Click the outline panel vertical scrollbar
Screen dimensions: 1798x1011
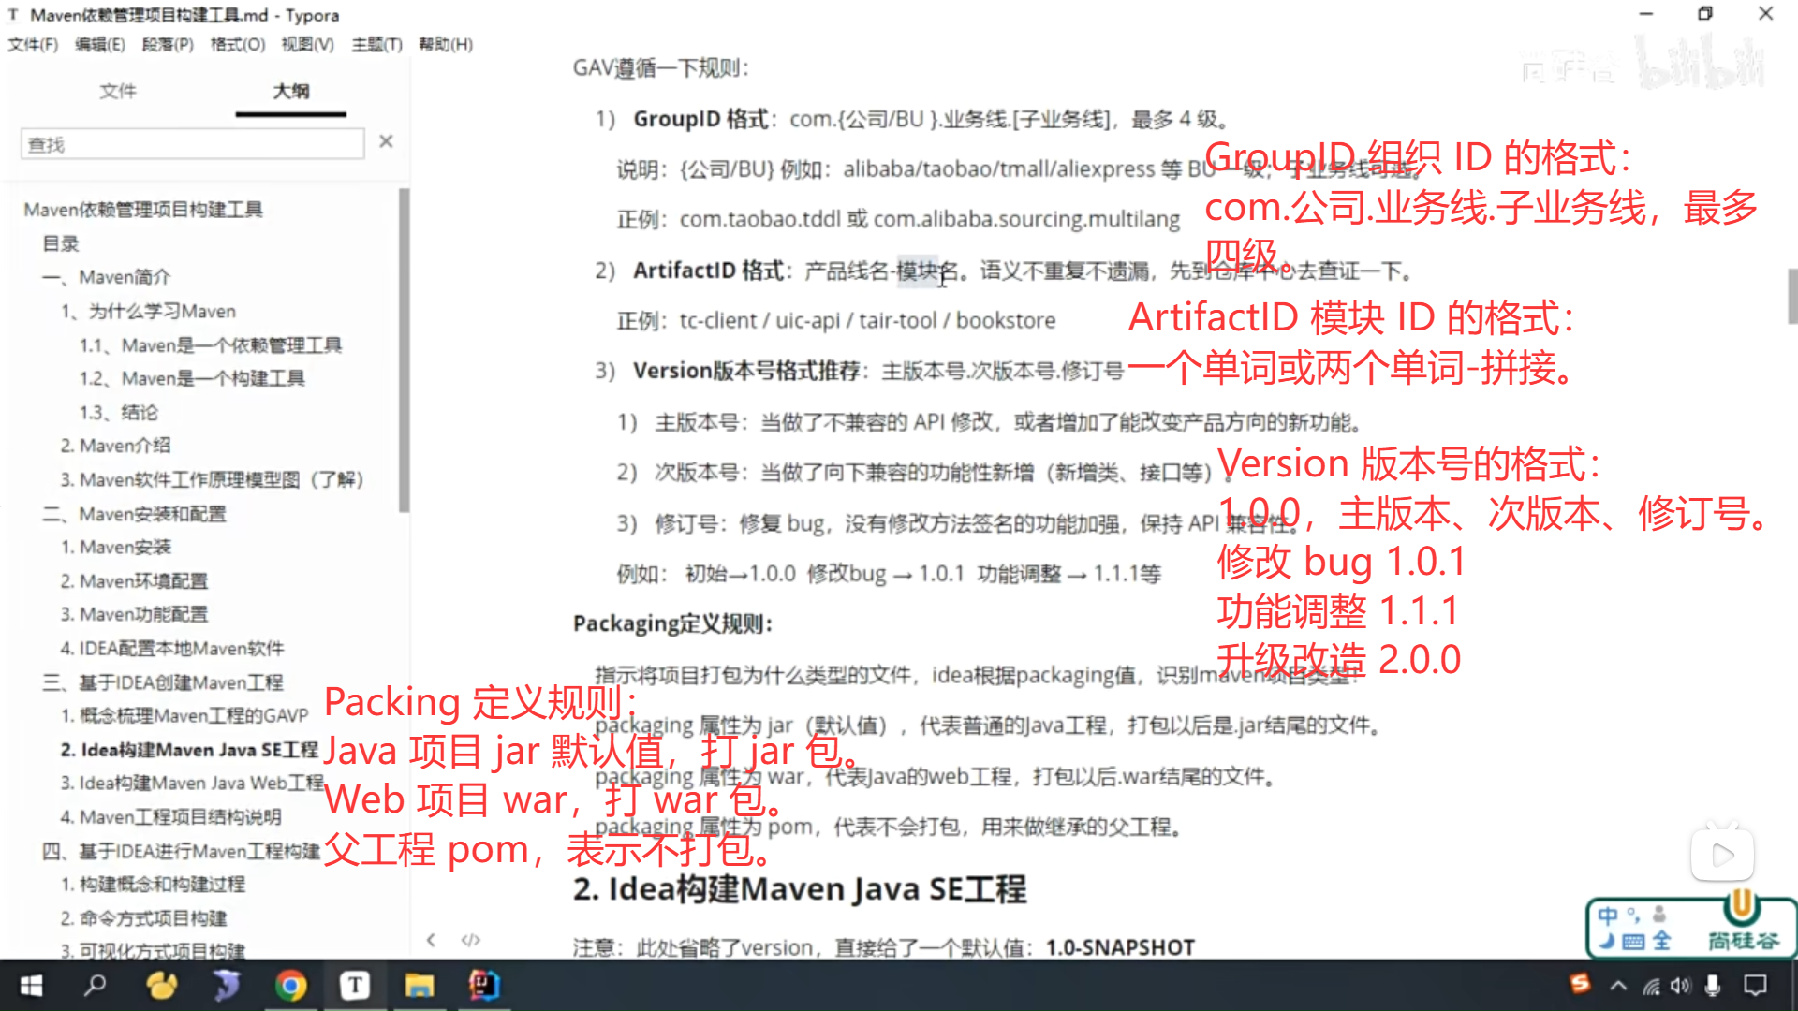click(x=404, y=351)
